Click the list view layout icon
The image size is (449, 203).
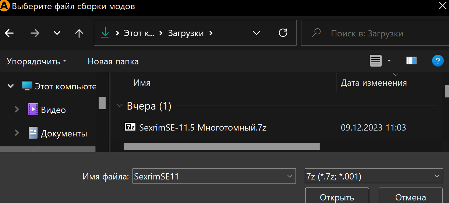[375, 61]
